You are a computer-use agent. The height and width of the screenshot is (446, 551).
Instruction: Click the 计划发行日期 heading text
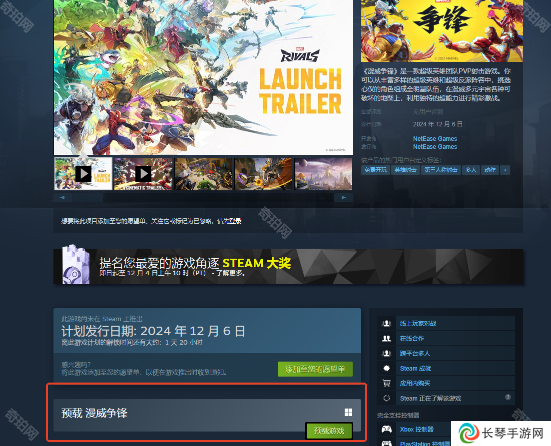click(153, 331)
